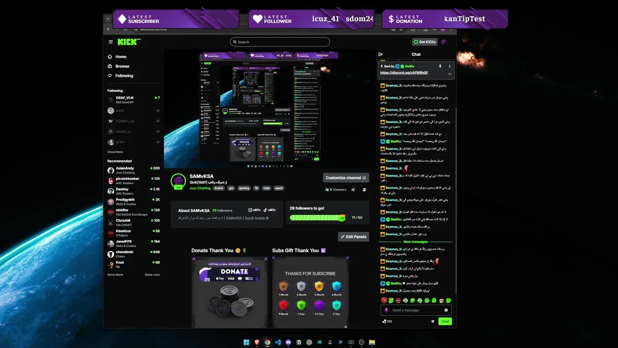Open Google Chrome from the taskbar
Image resolution: width=618 pixels, height=348 pixels.
click(267, 342)
